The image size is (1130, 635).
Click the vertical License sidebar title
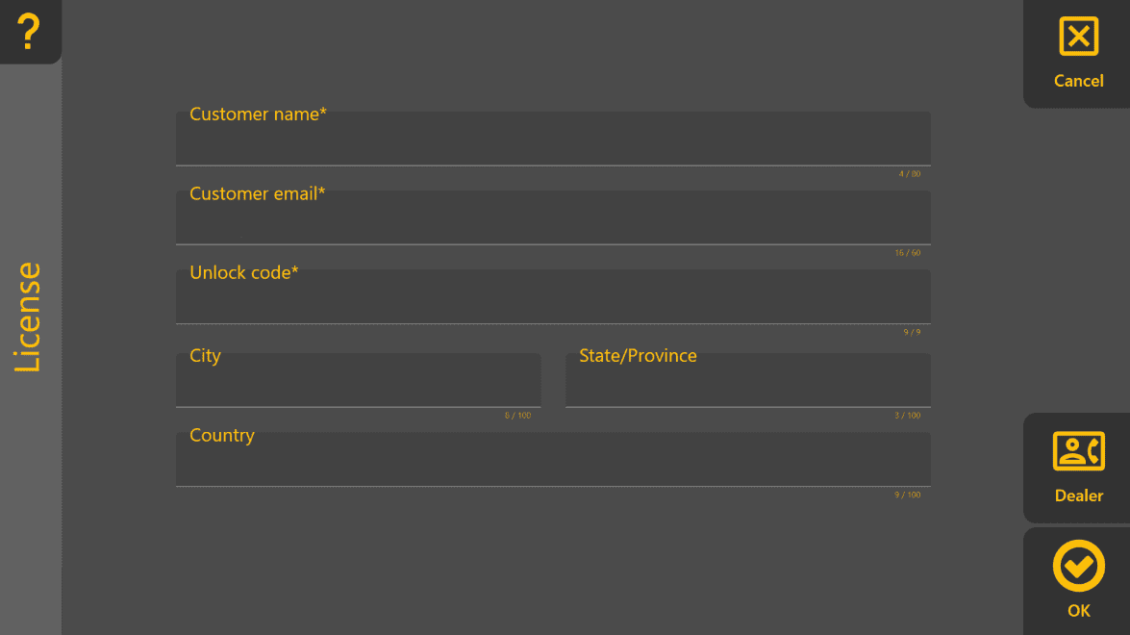click(29, 317)
